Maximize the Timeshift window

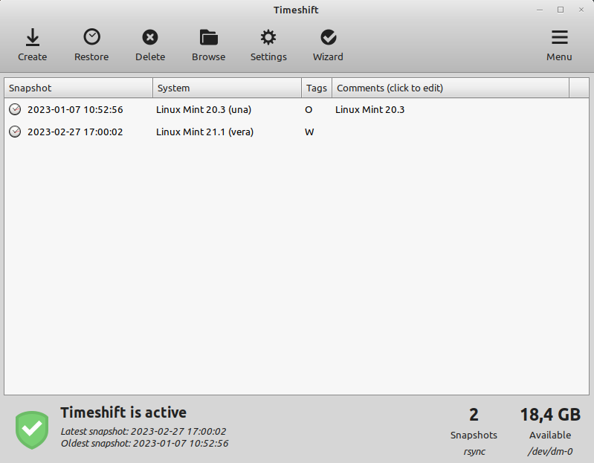[x=561, y=10]
